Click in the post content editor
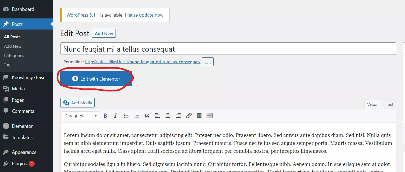 [228, 147]
